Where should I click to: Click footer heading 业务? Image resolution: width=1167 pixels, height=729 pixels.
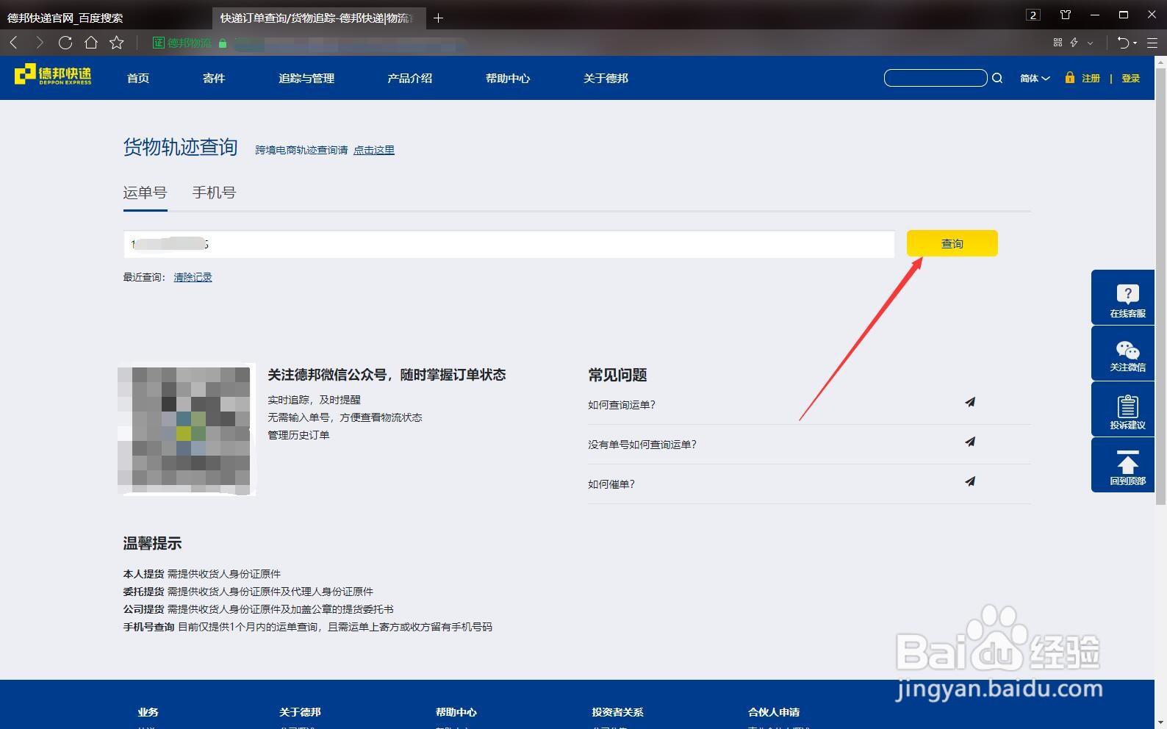click(148, 712)
